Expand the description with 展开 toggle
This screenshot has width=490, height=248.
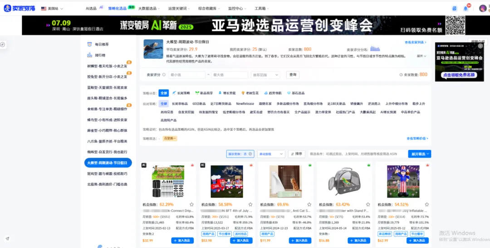pyautogui.click(x=421, y=56)
